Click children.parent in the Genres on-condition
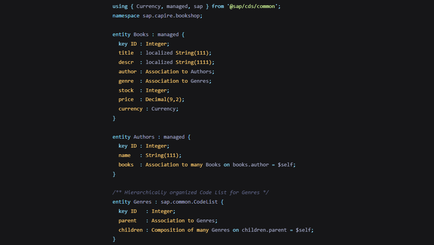Screen dimensions: 434x245 pyautogui.click(x=264, y=230)
